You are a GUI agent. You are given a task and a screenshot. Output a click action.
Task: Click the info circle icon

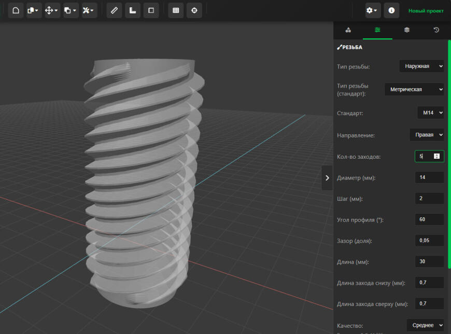tap(391, 11)
